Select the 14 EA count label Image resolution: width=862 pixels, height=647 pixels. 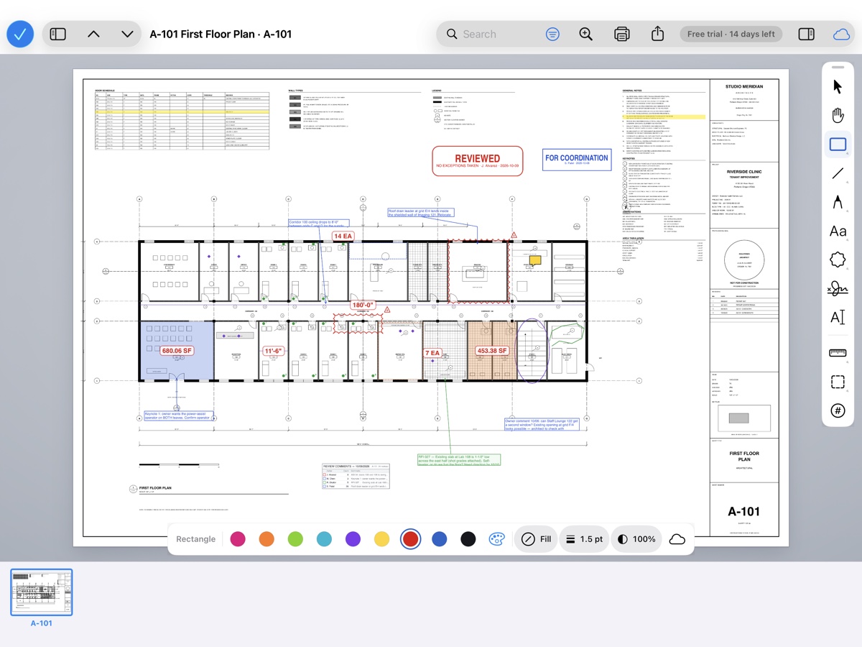pyautogui.click(x=343, y=236)
